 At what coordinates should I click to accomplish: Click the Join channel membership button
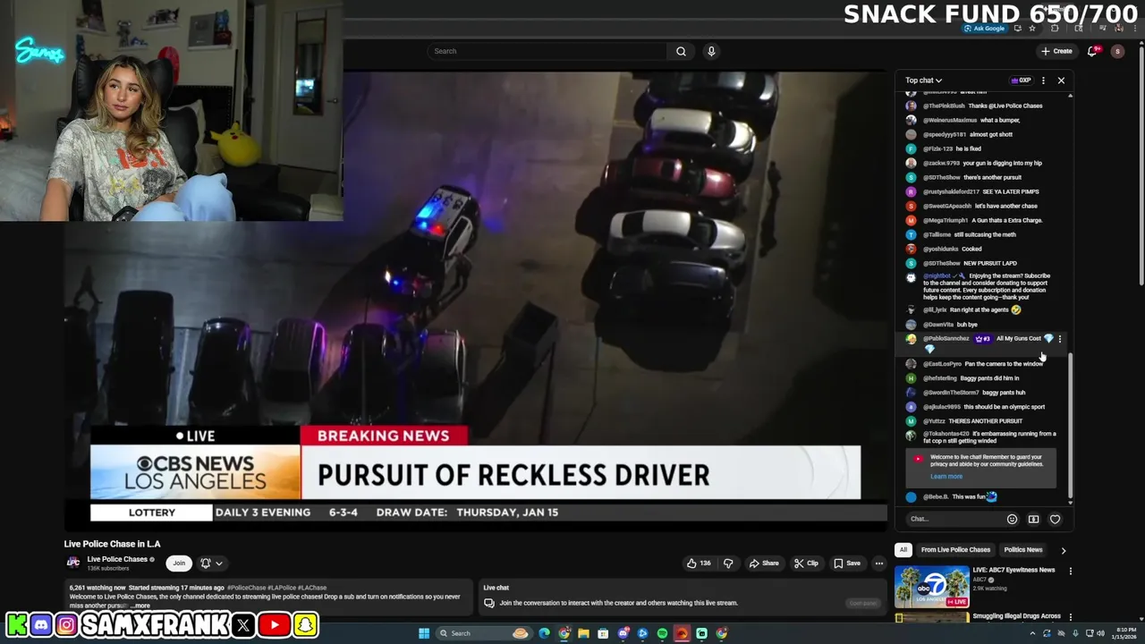point(179,563)
